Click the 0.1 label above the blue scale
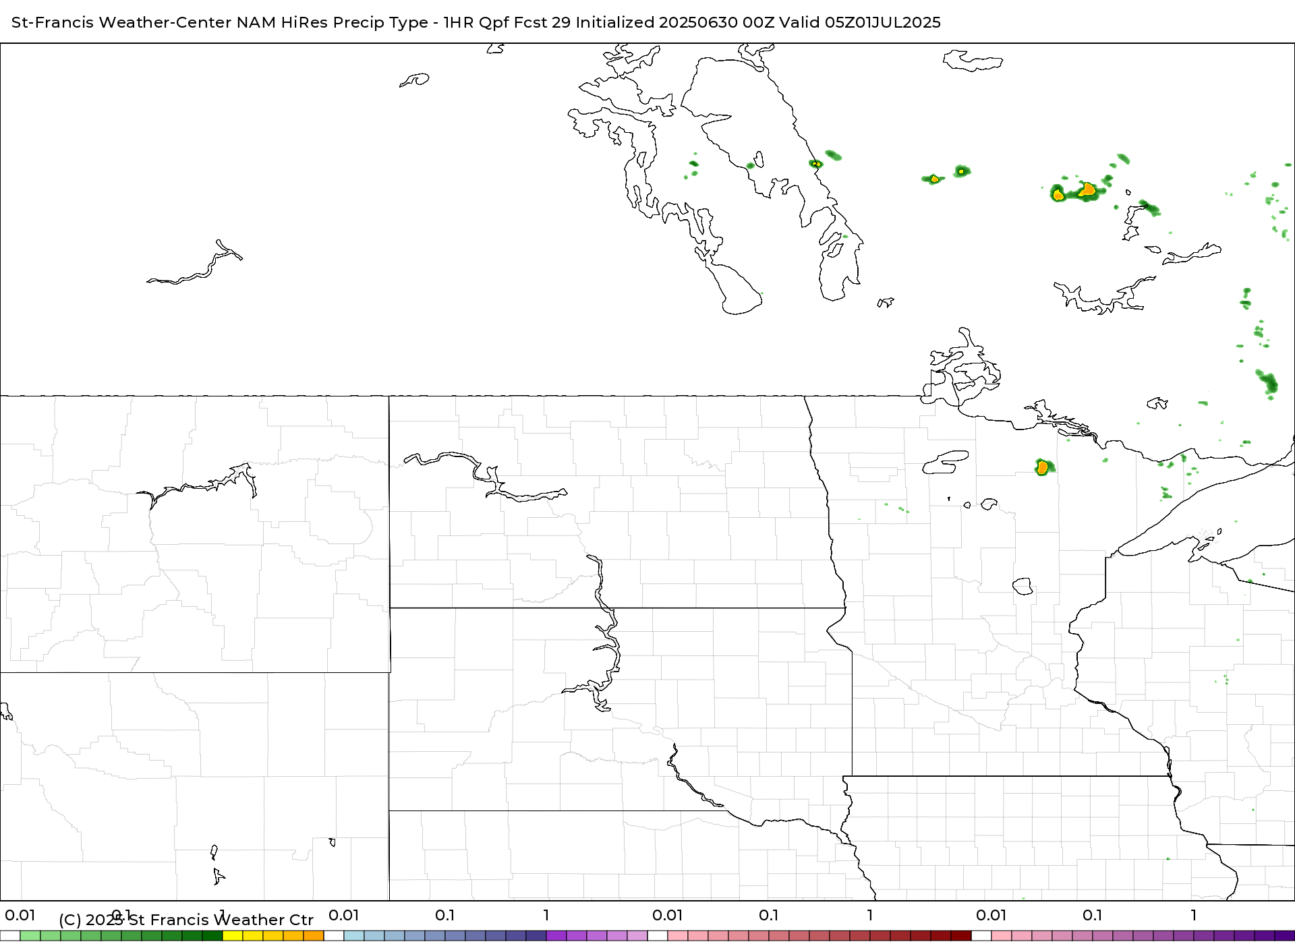 (x=445, y=915)
